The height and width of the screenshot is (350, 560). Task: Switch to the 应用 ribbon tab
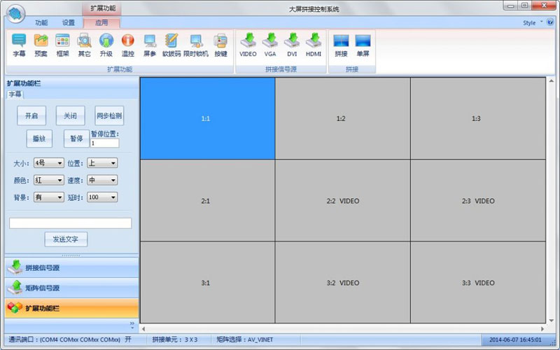coord(101,22)
